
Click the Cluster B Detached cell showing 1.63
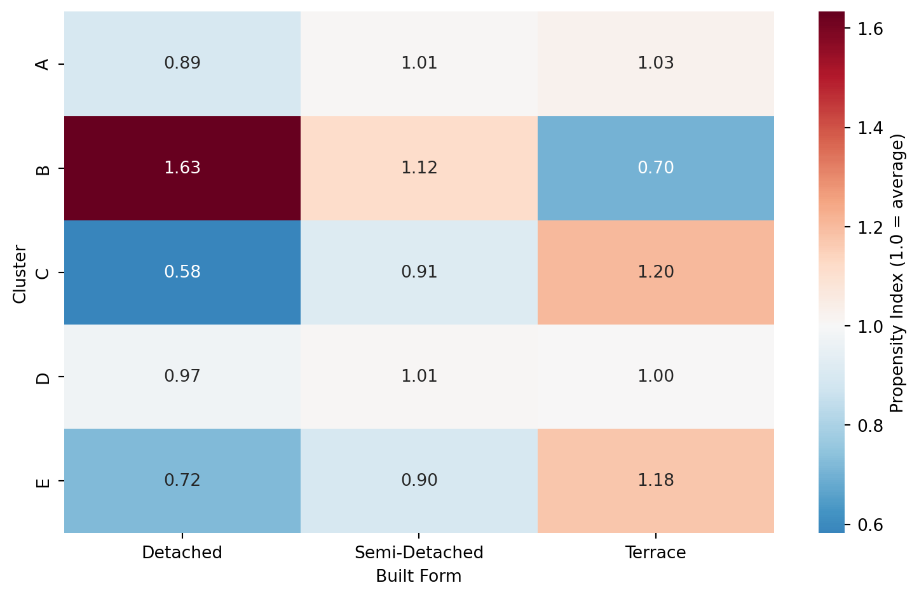point(182,168)
